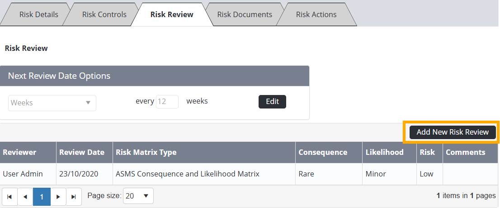Open the Risk Controls tab
This screenshot has width=500, height=208.
click(104, 14)
